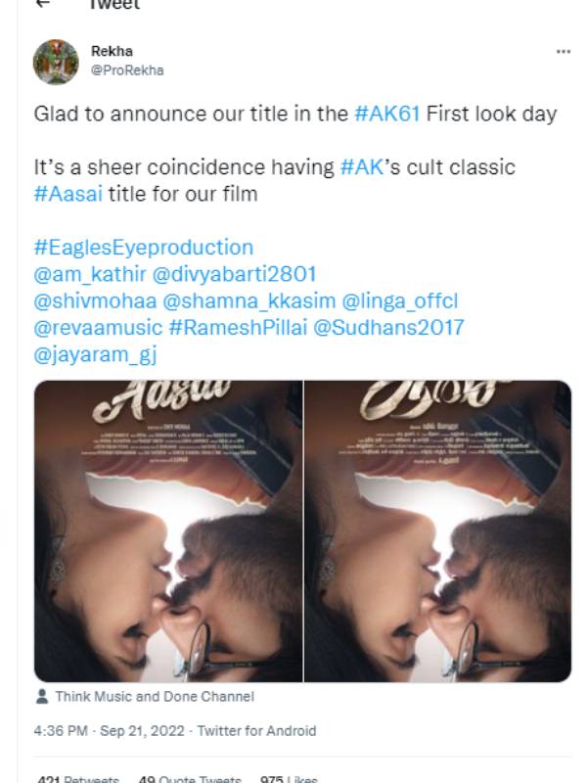This screenshot has width=587, height=783.
Task: Open Rekha's profile avatar
Action: 56,62
